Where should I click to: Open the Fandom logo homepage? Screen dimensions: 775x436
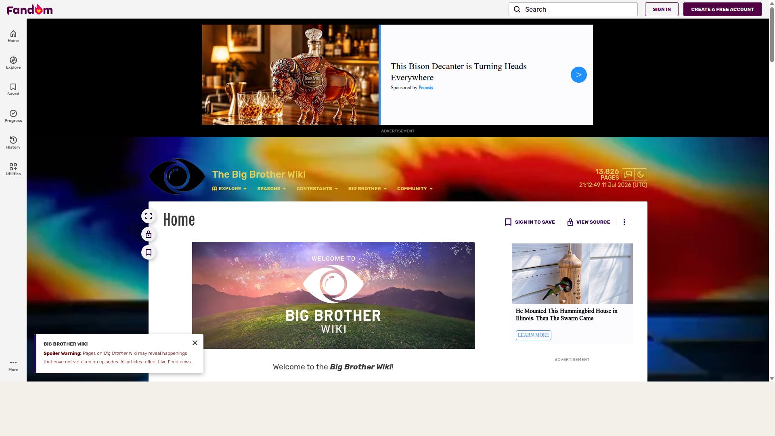[30, 9]
